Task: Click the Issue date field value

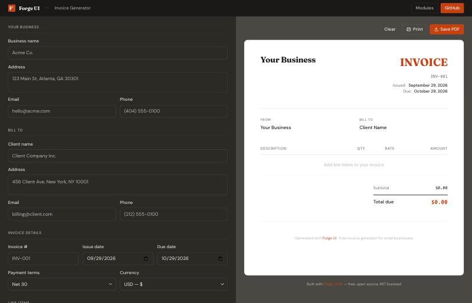Action: point(101,258)
